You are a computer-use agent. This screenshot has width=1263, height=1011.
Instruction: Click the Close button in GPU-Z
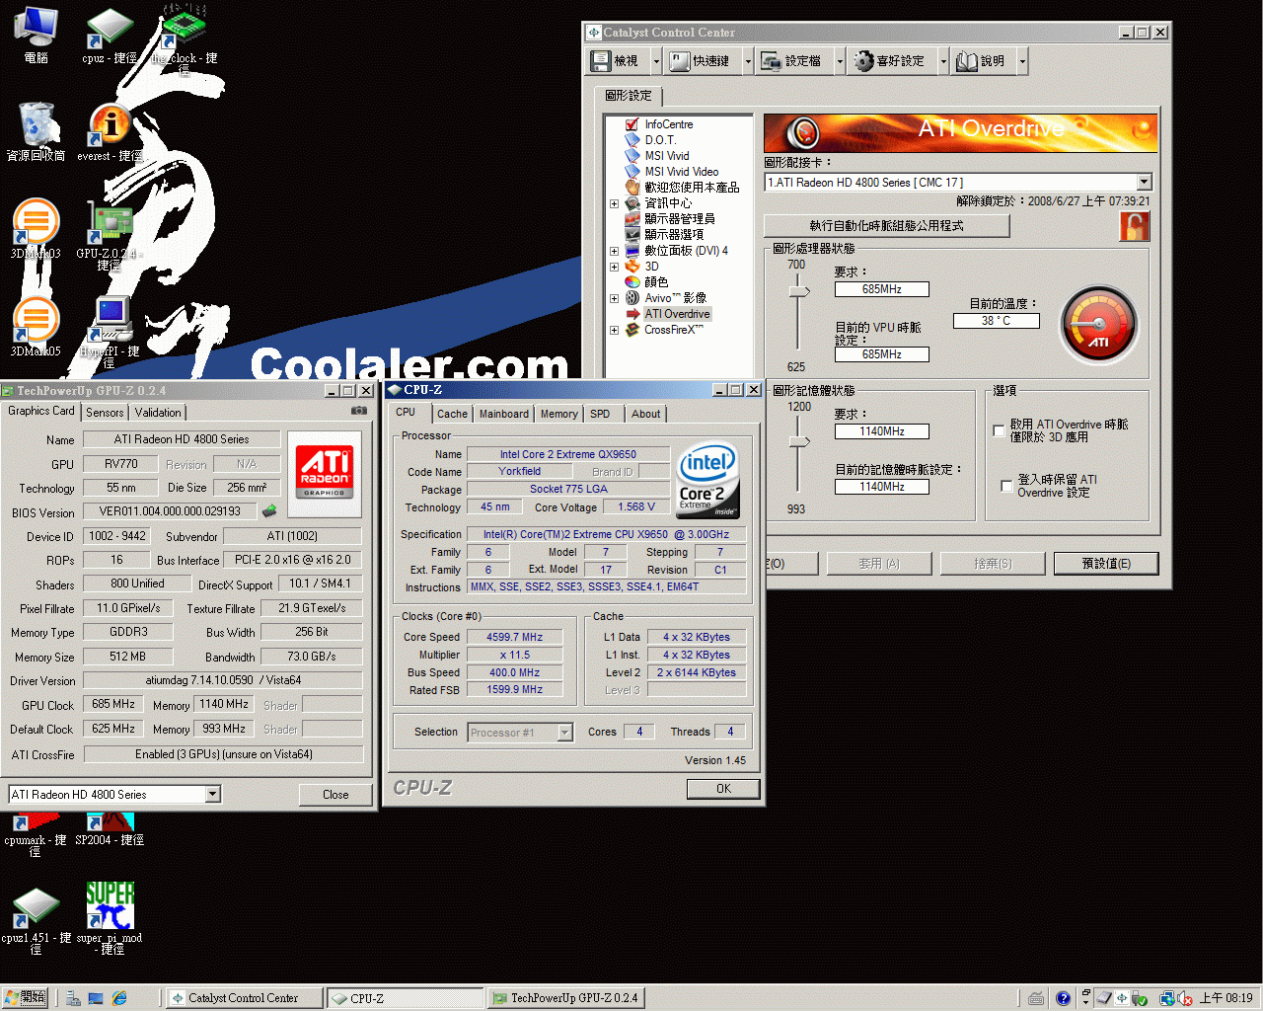[x=335, y=795]
